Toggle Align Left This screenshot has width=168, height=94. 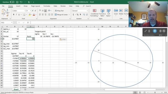pyautogui.click(x=40, y=15)
